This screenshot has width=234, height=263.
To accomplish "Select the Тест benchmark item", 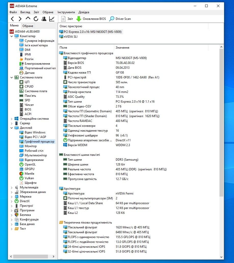I will (20, 229).
